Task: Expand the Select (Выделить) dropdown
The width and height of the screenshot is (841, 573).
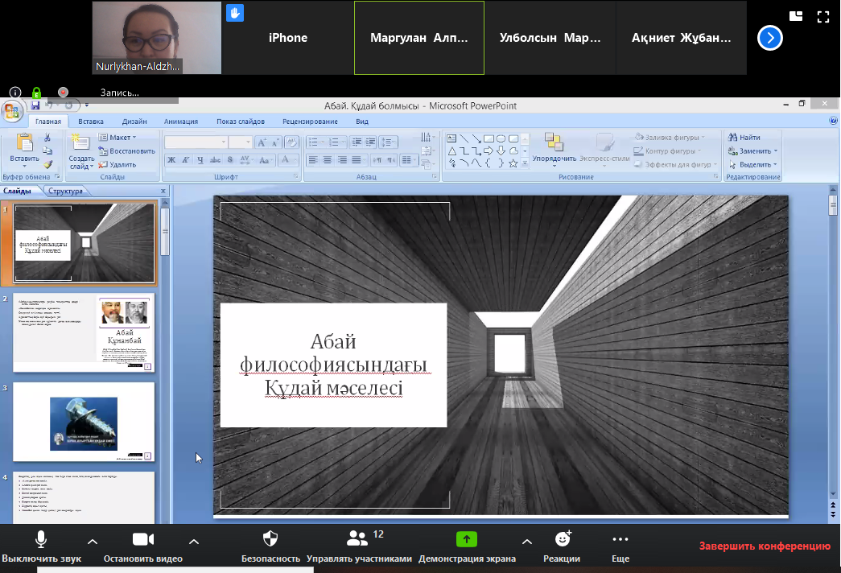Action: (x=753, y=164)
